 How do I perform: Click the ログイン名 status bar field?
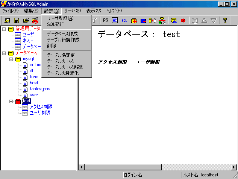pyautogui.click(x=152, y=175)
